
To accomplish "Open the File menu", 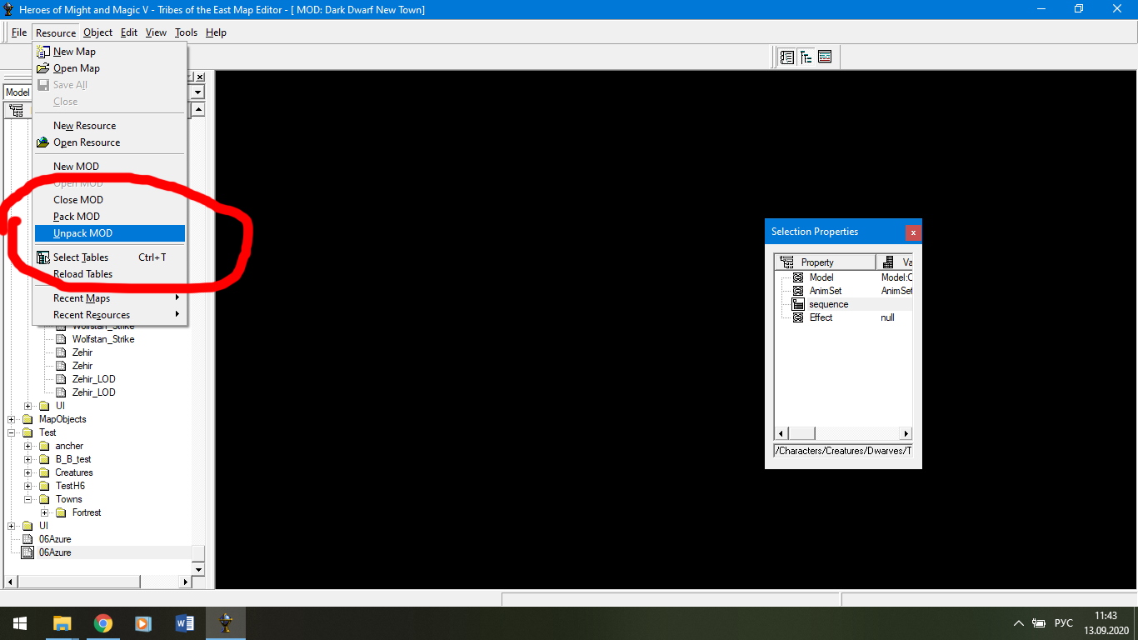I will (19, 32).
